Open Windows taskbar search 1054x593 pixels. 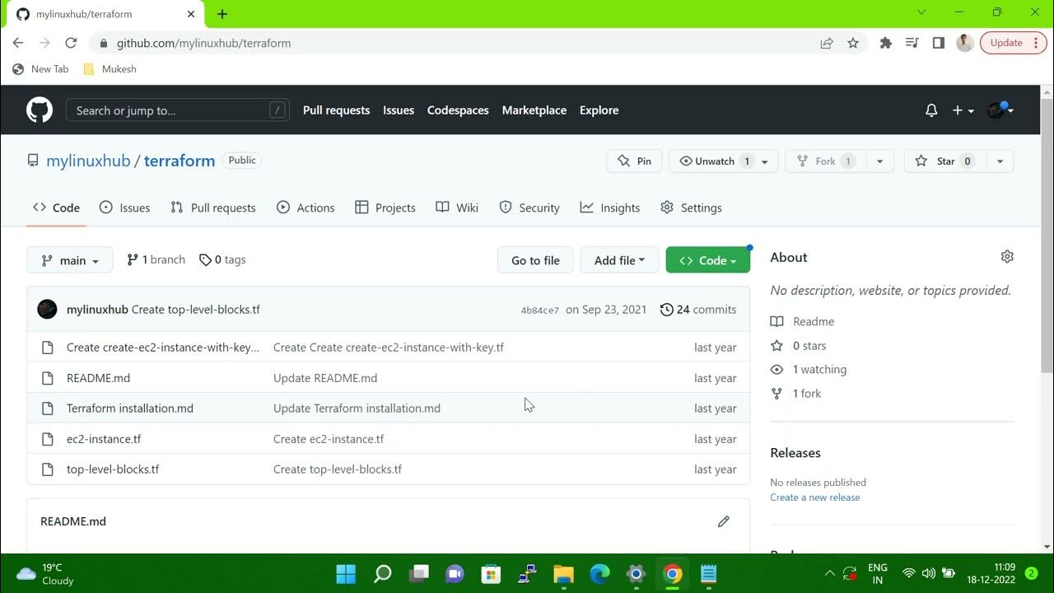[383, 573]
